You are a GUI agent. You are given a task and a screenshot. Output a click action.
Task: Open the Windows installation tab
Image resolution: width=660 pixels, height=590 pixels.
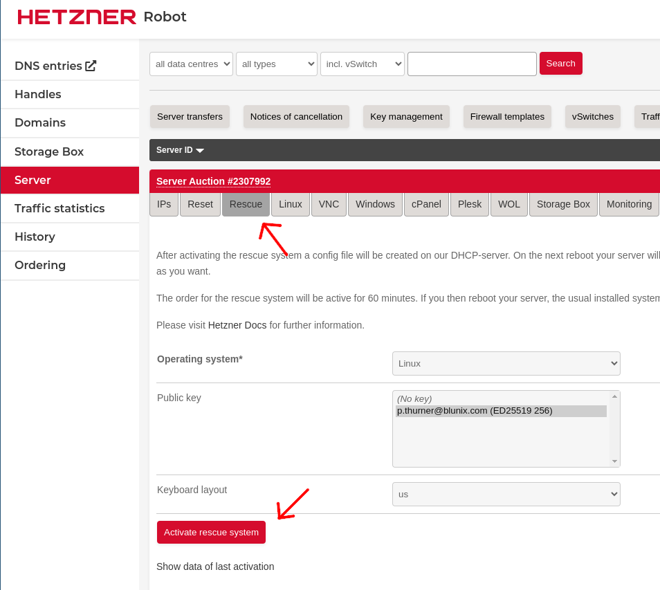(x=375, y=204)
